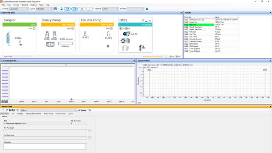272x153 pixels.
Task: Click the QQQ turbo pump and collision cell icon
Action: click(x=125, y=41)
